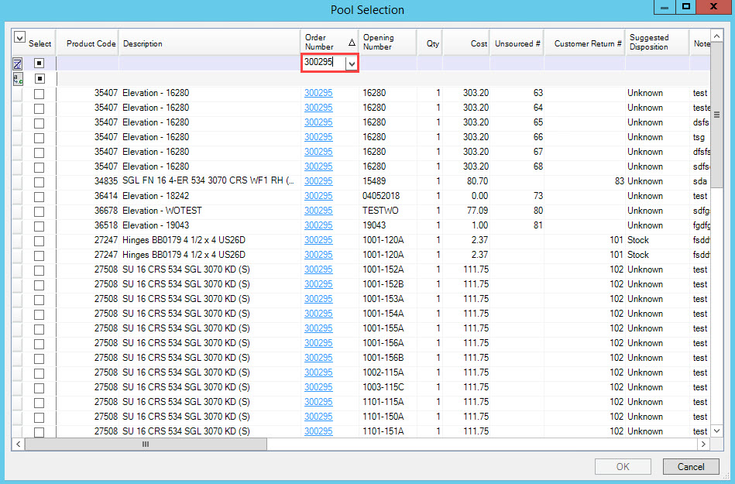735x484 pixels.
Task: Click the horizontal scrollbar right arrow
Action: pos(703,444)
